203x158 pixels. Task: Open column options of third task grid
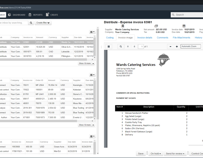92,136
